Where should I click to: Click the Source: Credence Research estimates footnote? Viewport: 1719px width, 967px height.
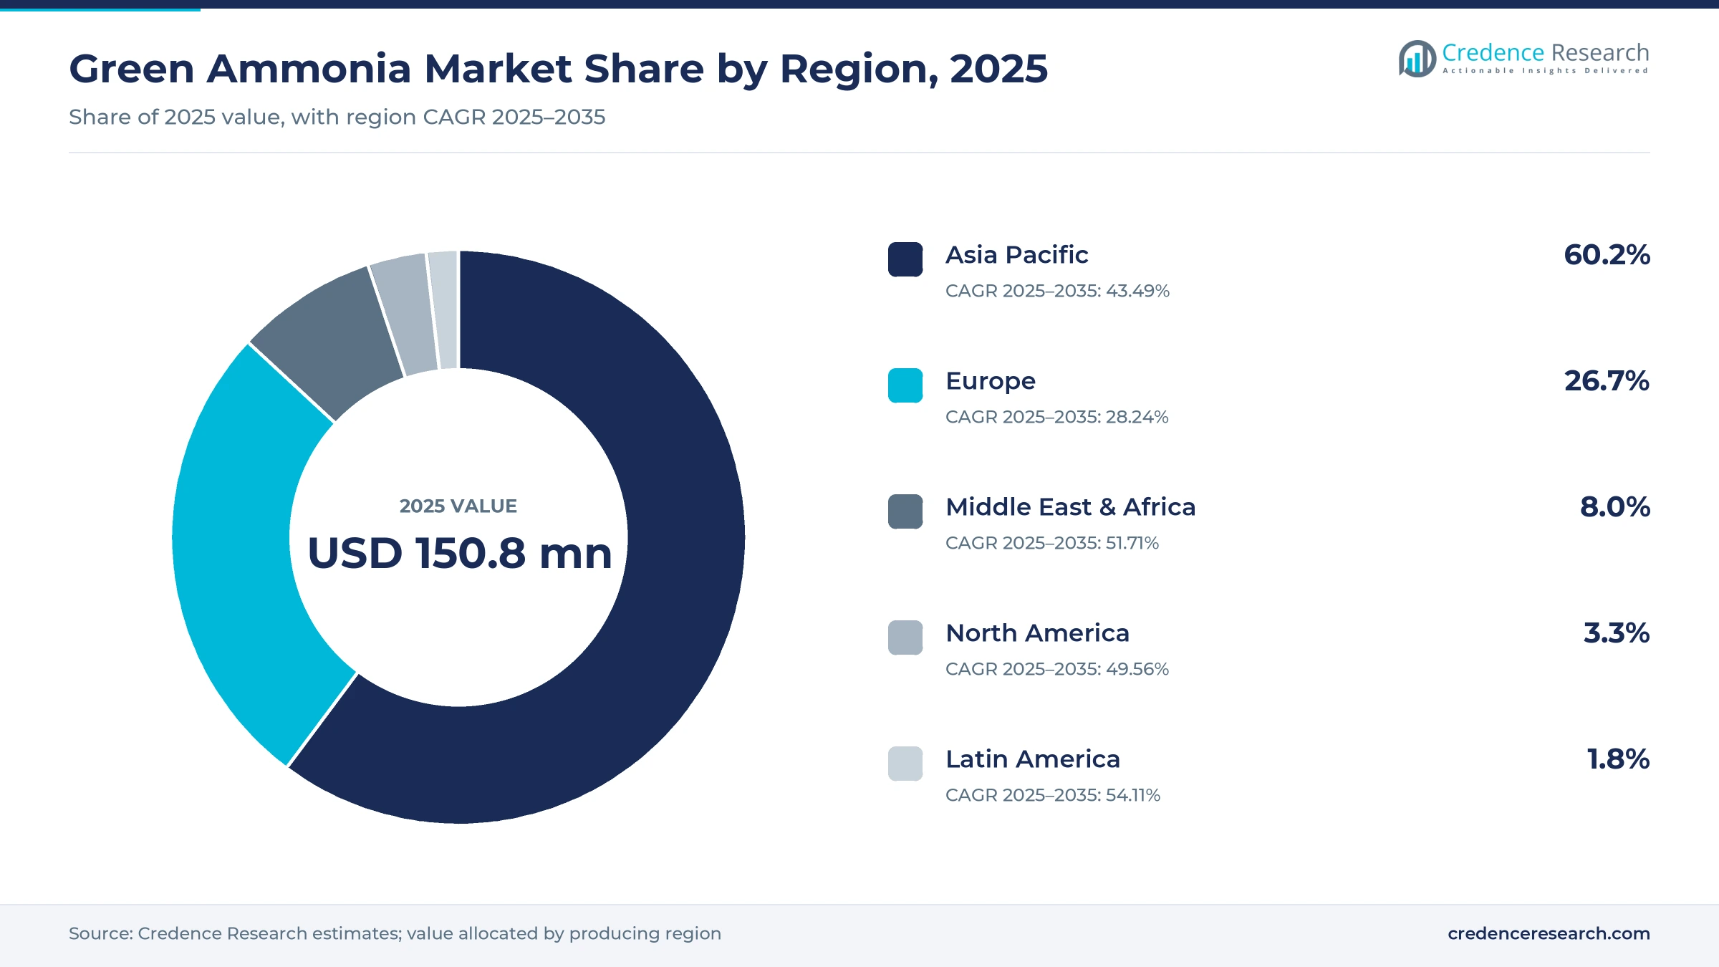point(395,933)
